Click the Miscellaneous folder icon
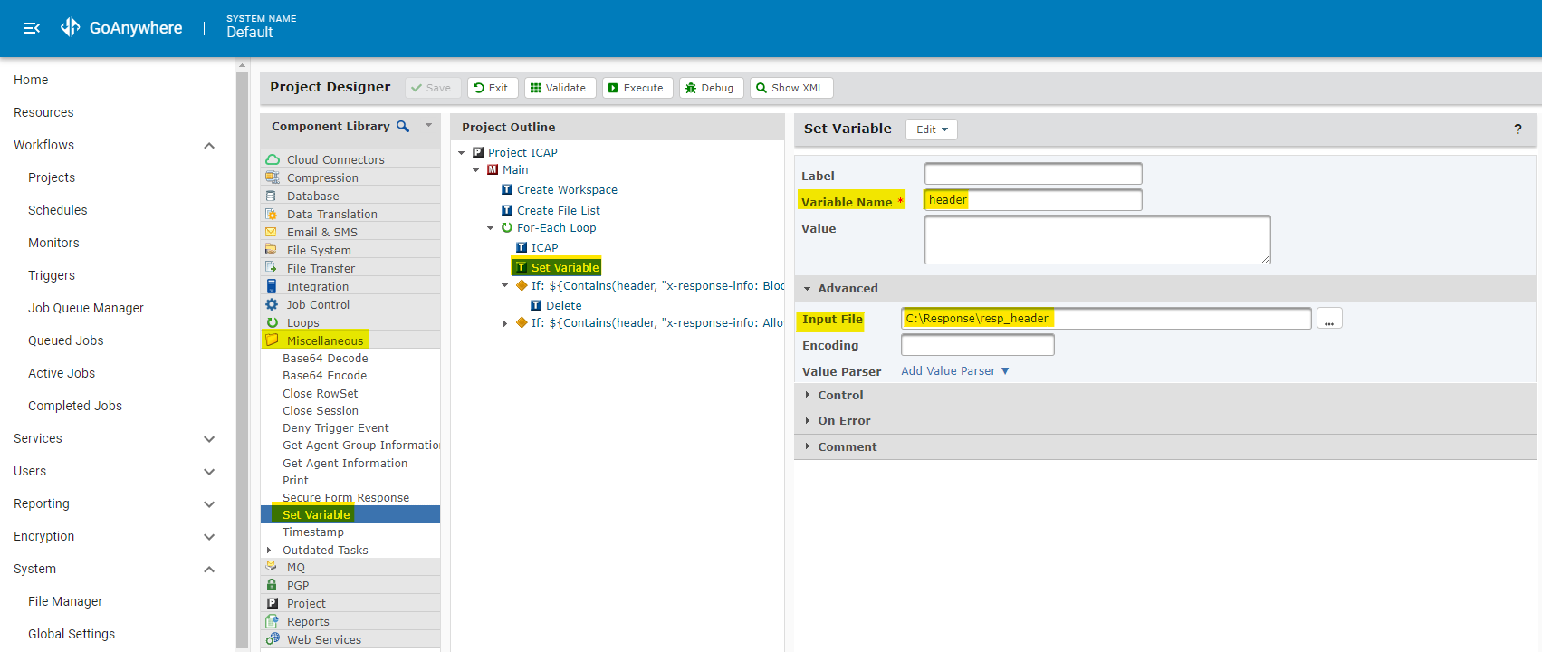This screenshot has height=652, width=1542. pyautogui.click(x=272, y=340)
